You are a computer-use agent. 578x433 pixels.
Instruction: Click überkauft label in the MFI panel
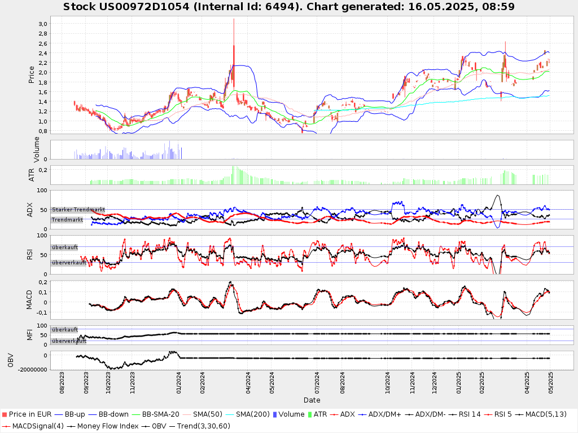point(65,329)
